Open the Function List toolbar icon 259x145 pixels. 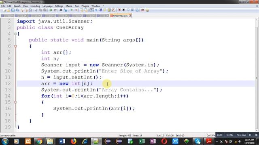[x=113, y=10]
